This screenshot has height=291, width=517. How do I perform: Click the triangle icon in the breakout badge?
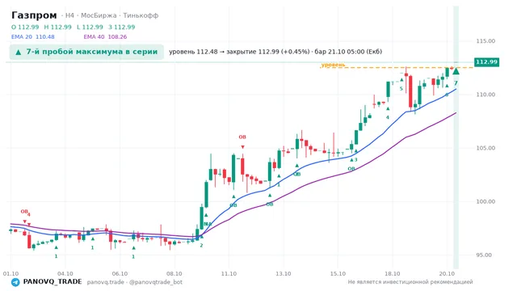pos(19,52)
